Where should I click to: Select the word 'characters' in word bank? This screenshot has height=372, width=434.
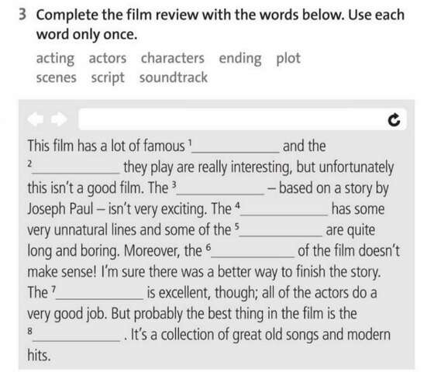(x=173, y=58)
